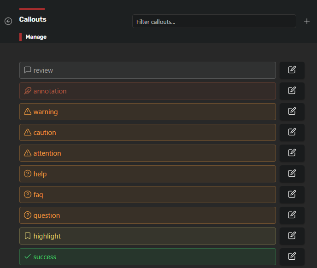
Task: Edit the highlight callout
Action: pyautogui.click(x=292, y=236)
